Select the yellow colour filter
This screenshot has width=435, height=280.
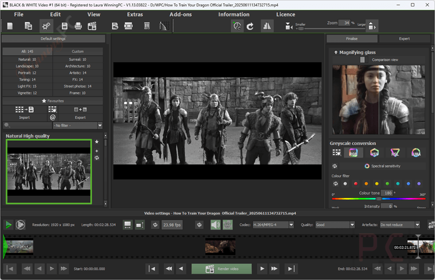[x=377, y=183]
